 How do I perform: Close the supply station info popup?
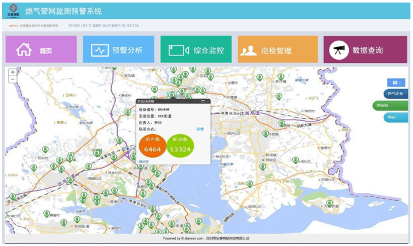(x=208, y=101)
